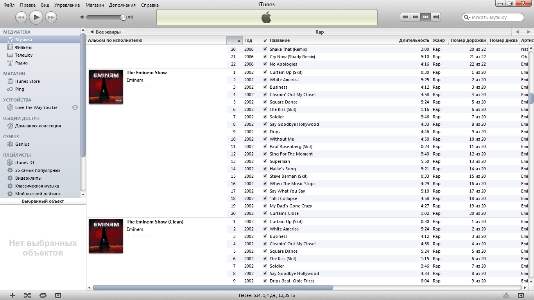Uncheck the Sing For The Moment track

tap(265, 154)
